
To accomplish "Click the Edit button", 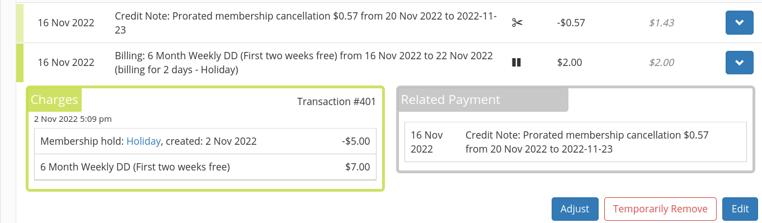I will [x=740, y=209].
